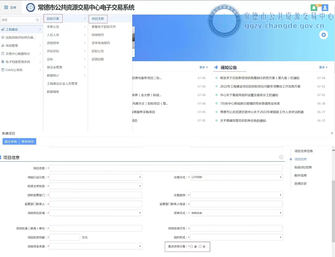Select 咨询回复 menu entry
Viewport: 335px width, 257px height.
coord(98,59)
